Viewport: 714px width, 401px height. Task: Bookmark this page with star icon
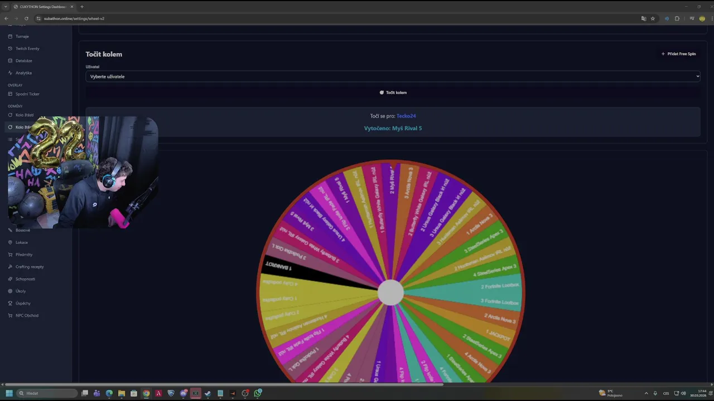coord(653,18)
